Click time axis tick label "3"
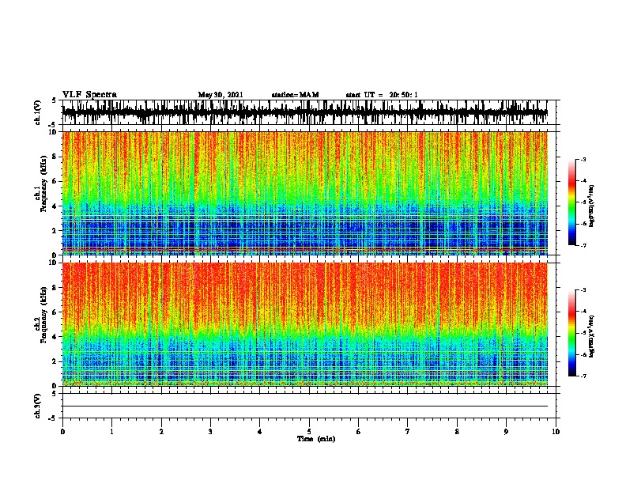The image size is (626, 484). click(210, 432)
